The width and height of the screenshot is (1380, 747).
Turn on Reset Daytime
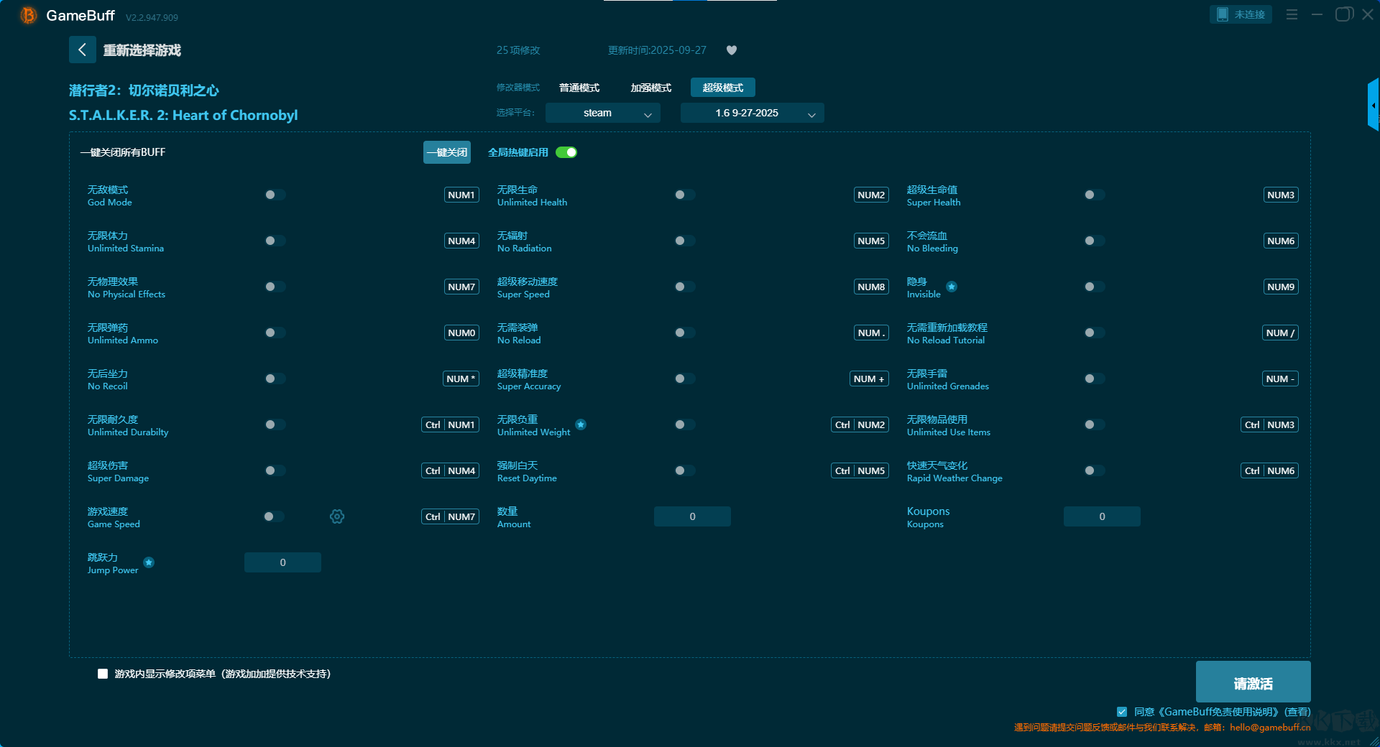(684, 470)
